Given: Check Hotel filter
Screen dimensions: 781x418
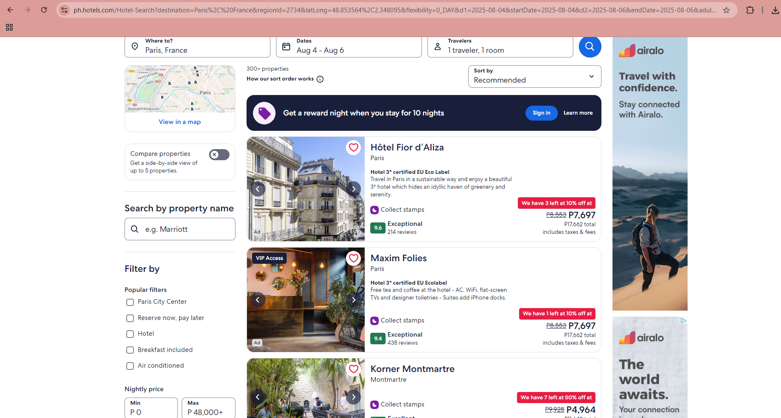Looking at the screenshot, I should point(130,334).
